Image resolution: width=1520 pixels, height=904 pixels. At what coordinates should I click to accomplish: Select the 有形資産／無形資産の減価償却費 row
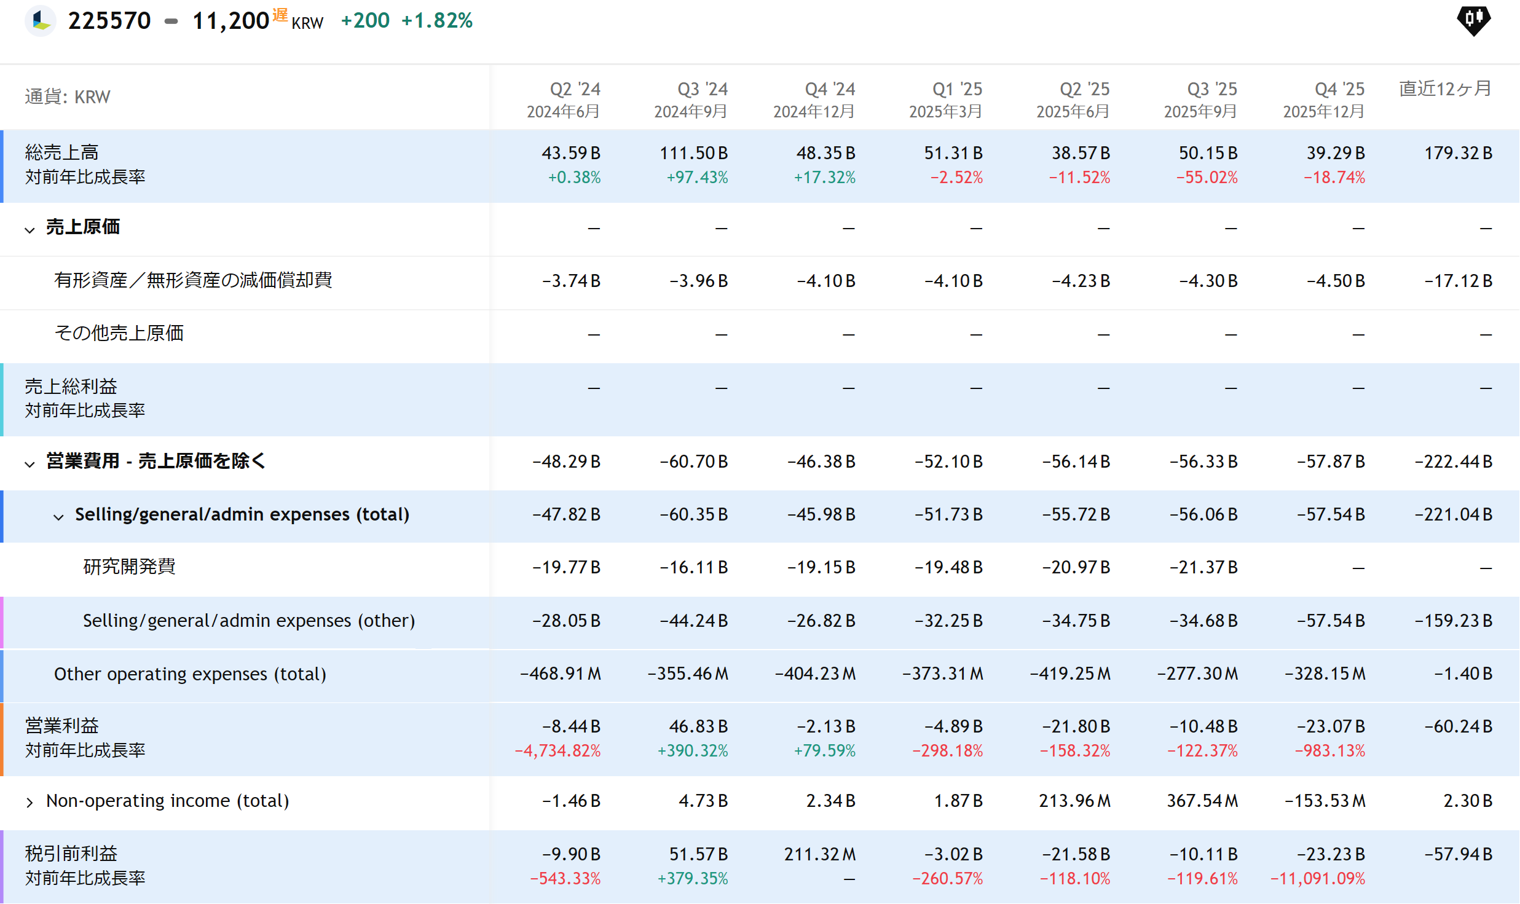192,281
